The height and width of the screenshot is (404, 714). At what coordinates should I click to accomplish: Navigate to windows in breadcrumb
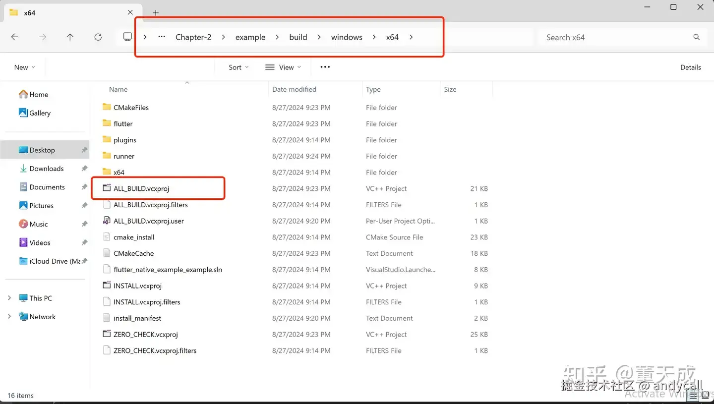[347, 37]
